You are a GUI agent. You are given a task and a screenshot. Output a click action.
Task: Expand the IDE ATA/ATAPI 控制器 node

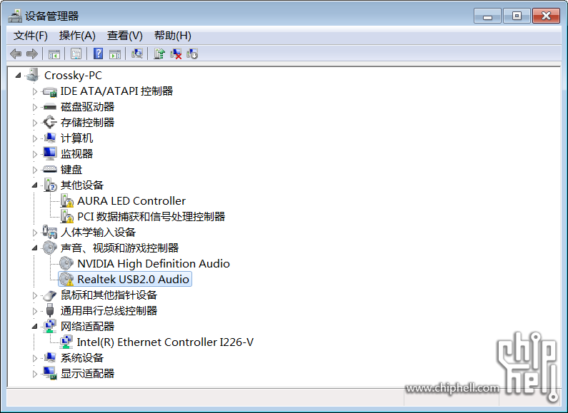coord(35,91)
